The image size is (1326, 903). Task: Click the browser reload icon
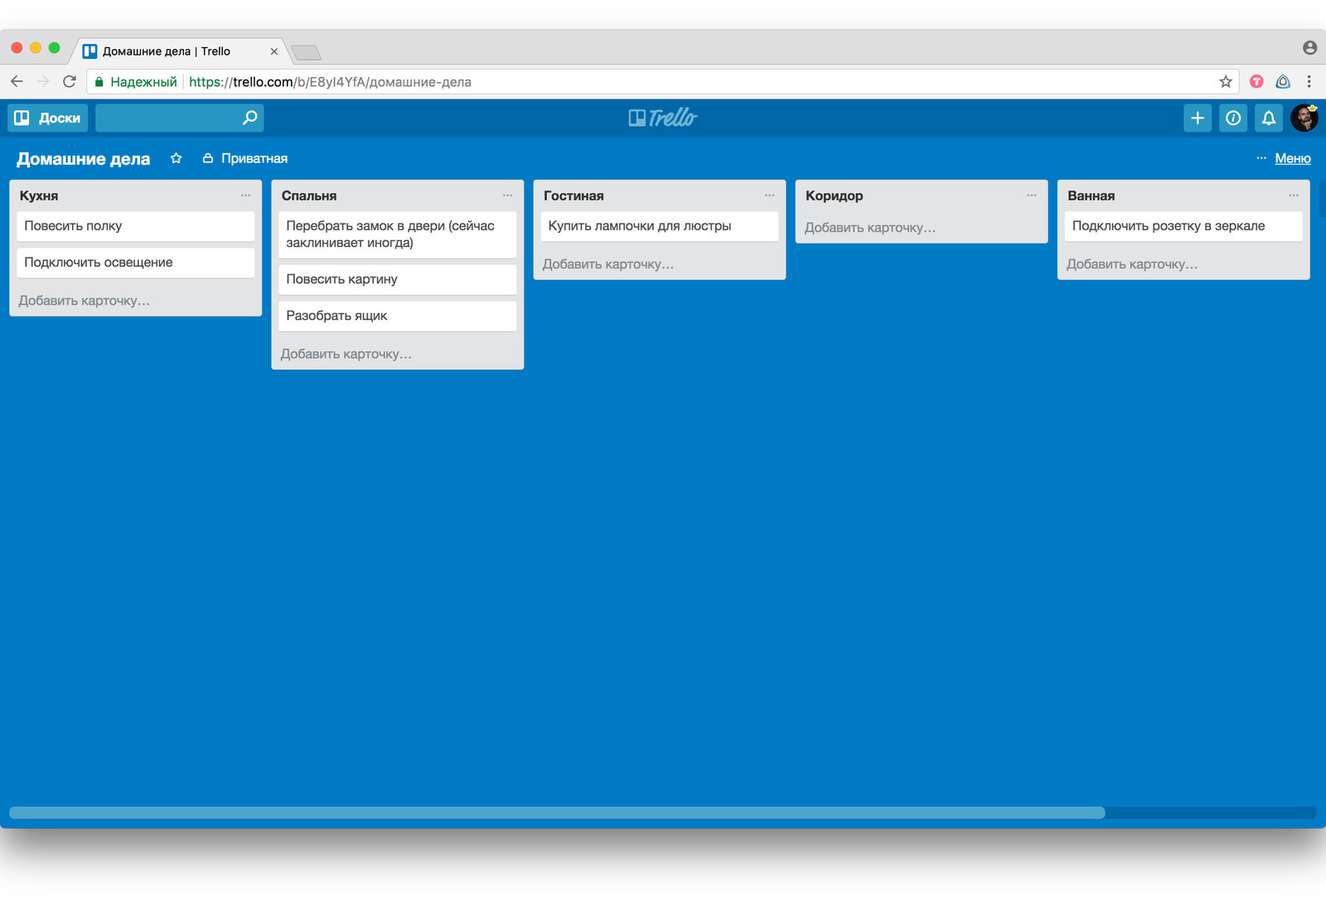coord(70,81)
